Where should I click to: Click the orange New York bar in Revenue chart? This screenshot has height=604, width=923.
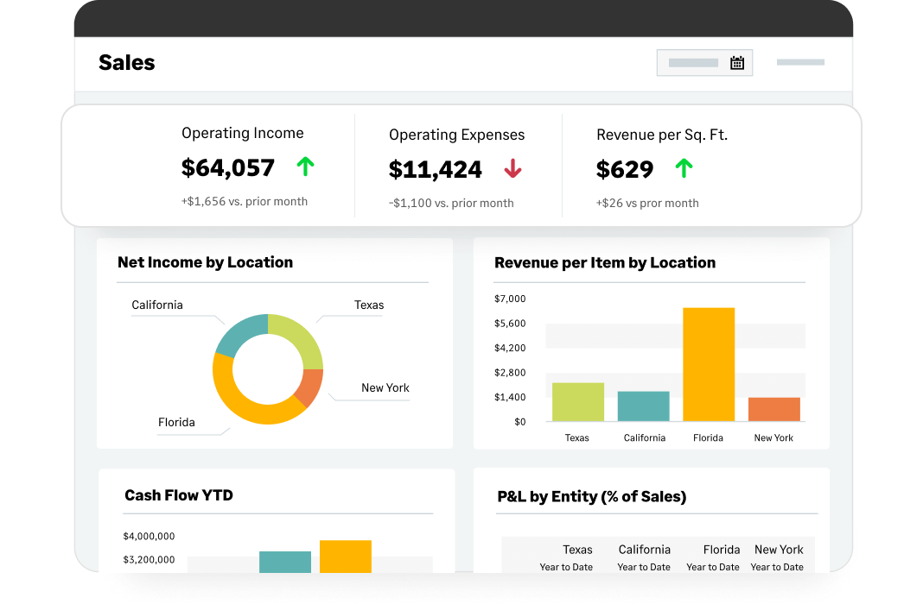coord(773,409)
